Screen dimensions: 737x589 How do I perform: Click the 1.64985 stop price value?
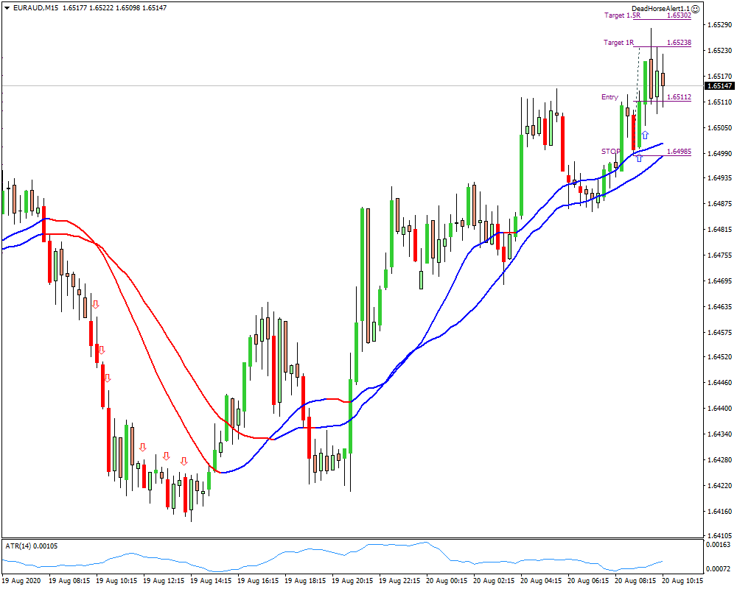[x=680, y=152]
